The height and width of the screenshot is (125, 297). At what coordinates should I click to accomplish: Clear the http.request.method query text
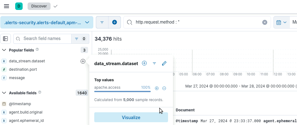264,22
